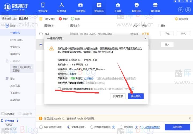Open 刷机设置 flash settings
This screenshot has width=193, height=134.
182,19
